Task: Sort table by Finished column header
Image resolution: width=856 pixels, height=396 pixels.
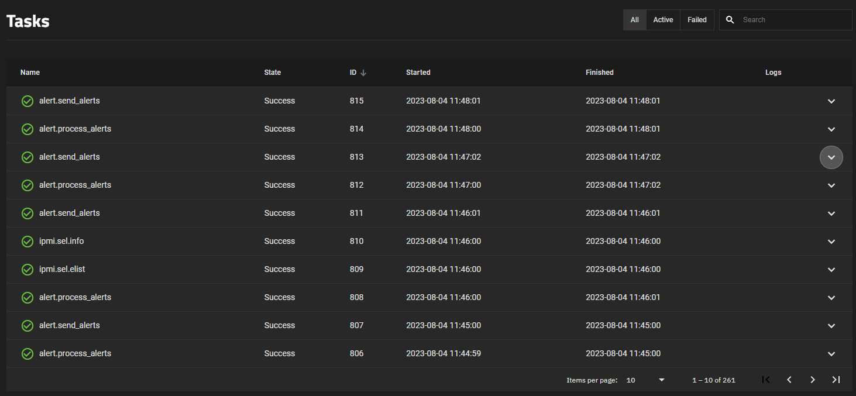Action: [599, 73]
